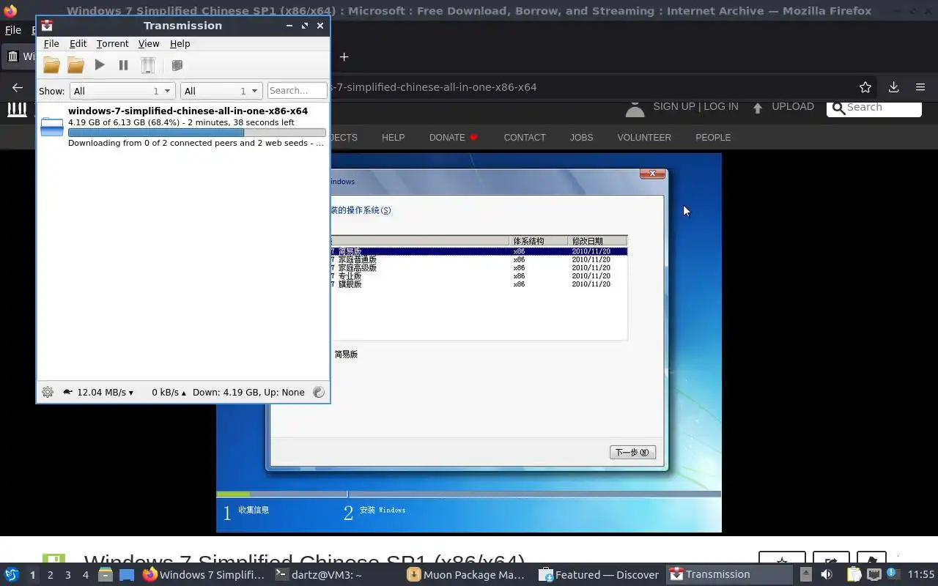Click the UPLOAD link on archive.org
This screenshot has width=938, height=586.
[x=793, y=106]
